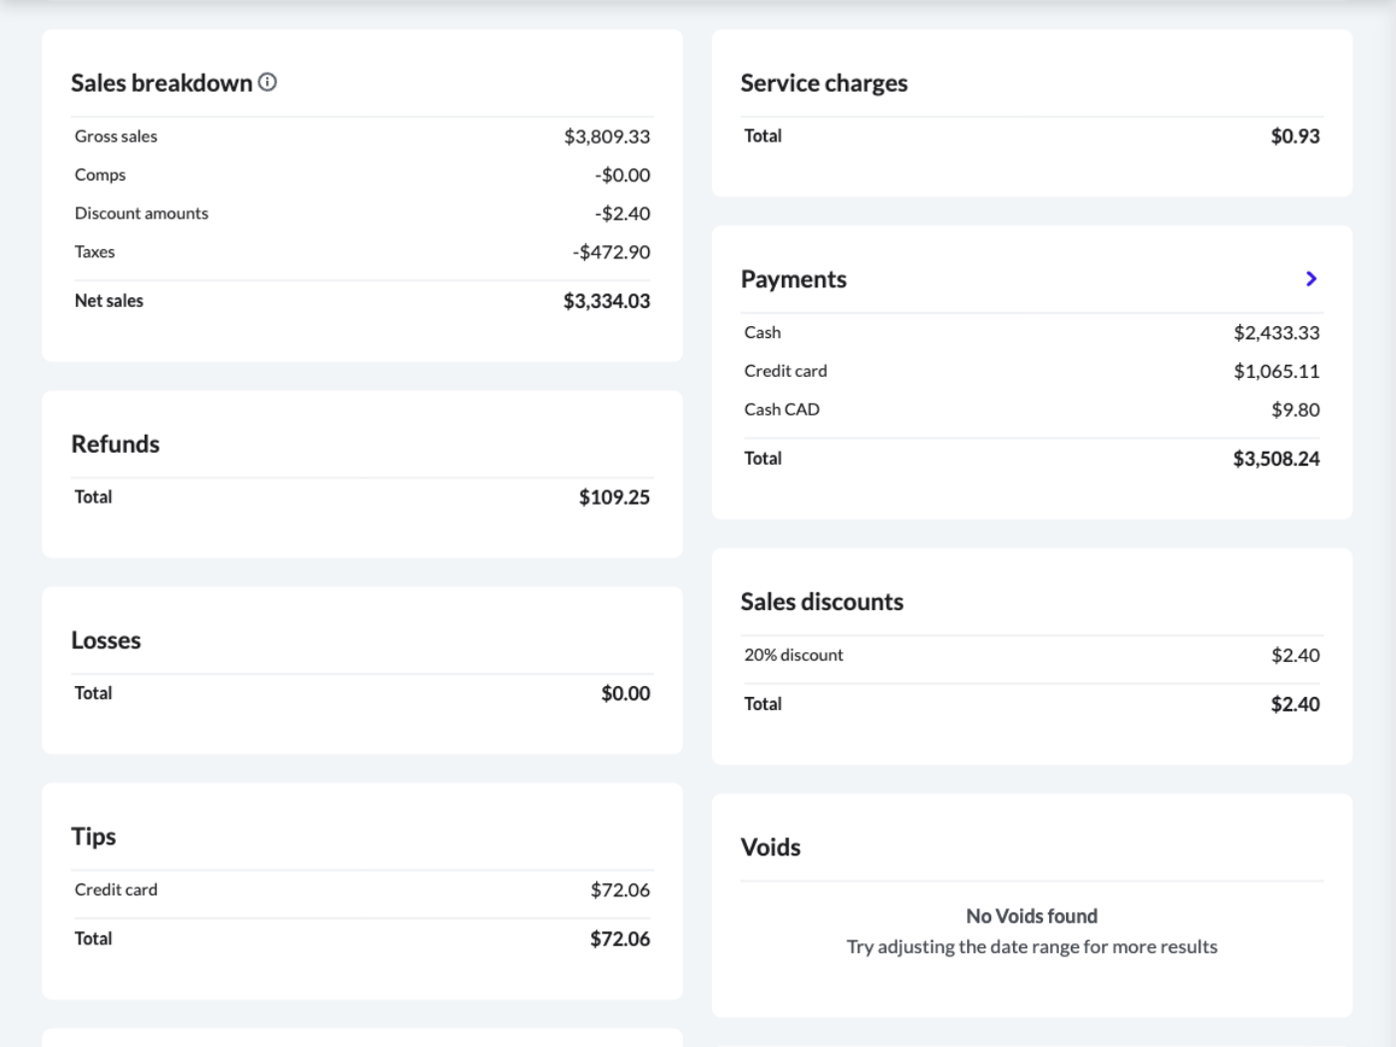Open the Payments section header
This screenshot has height=1047, width=1396.
(x=794, y=279)
